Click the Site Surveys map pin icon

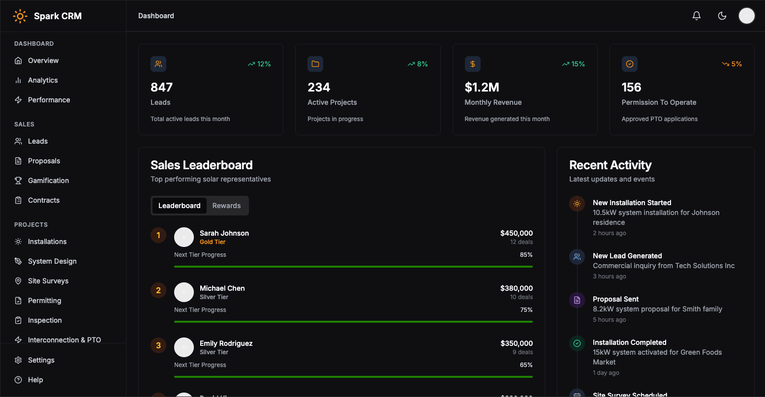pos(18,281)
